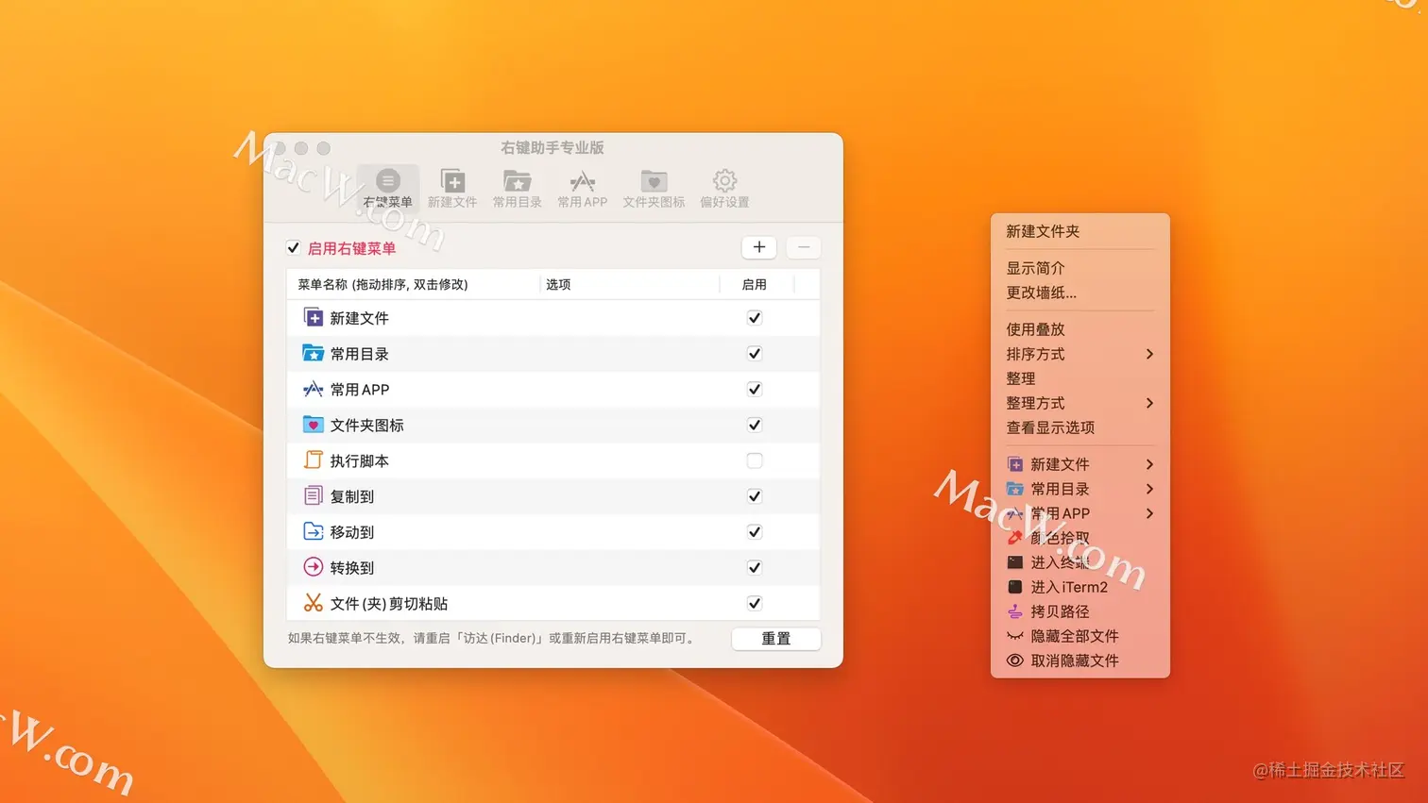Open 偏好设置 gear in the toolbar

724,188
